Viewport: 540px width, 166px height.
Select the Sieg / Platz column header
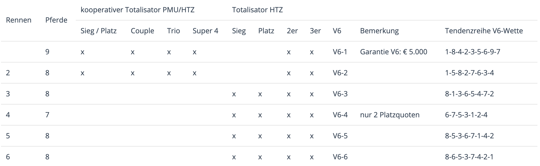pyautogui.click(x=99, y=31)
